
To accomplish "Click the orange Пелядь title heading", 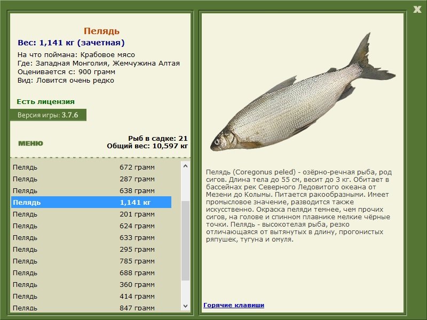I will click(x=101, y=31).
